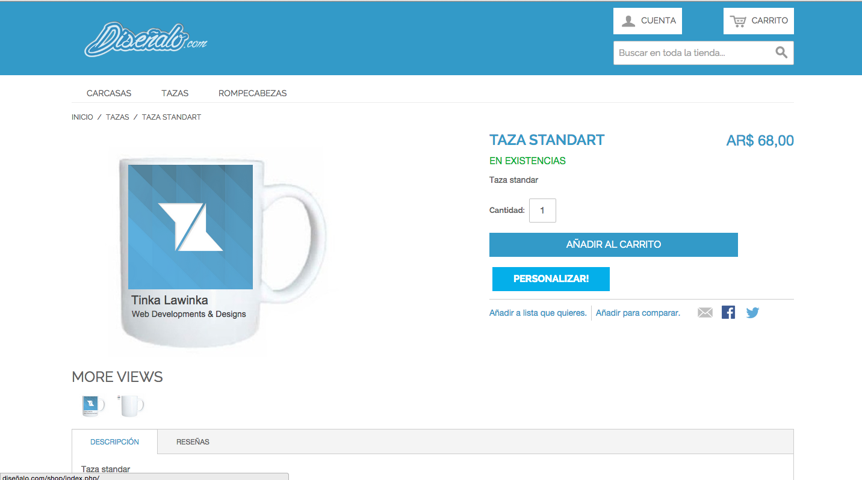Open the ROMPECABEZAS menu
This screenshot has width=862, height=480.
(x=253, y=93)
